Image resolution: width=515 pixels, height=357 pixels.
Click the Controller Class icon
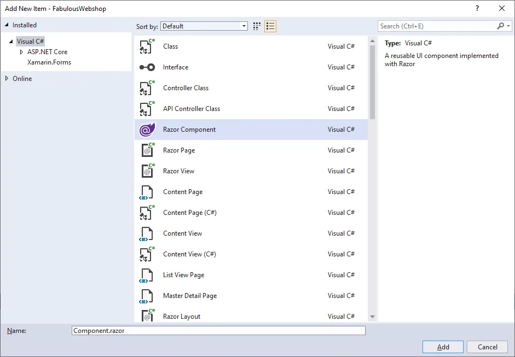point(147,88)
